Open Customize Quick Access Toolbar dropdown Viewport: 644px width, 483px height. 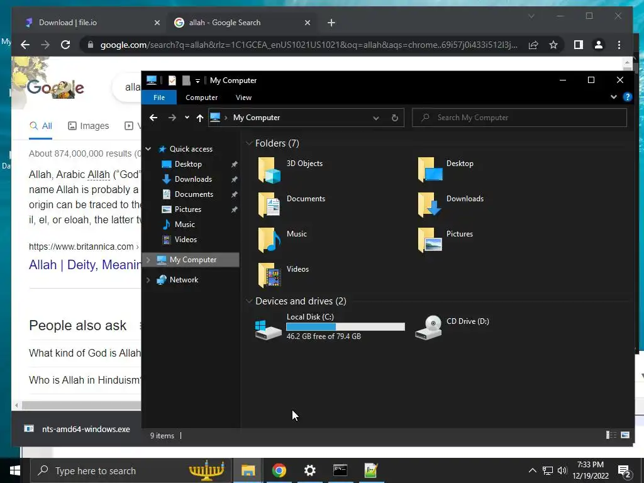197,81
